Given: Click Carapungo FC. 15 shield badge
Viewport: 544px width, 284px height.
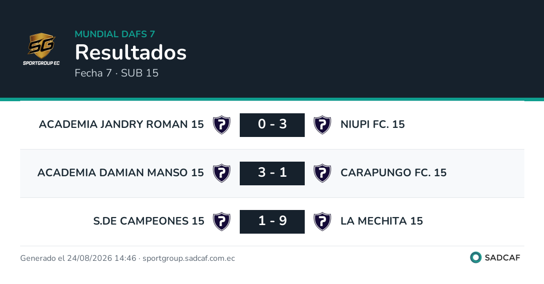Looking at the screenshot, I should click(322, 173).
